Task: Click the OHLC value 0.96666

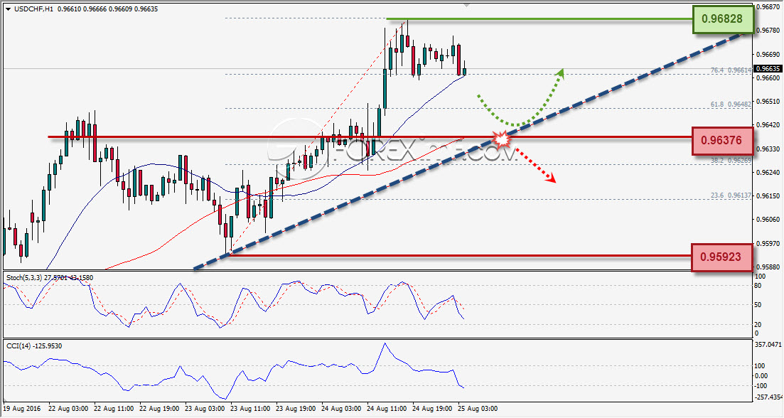Action: click(94, 9)
